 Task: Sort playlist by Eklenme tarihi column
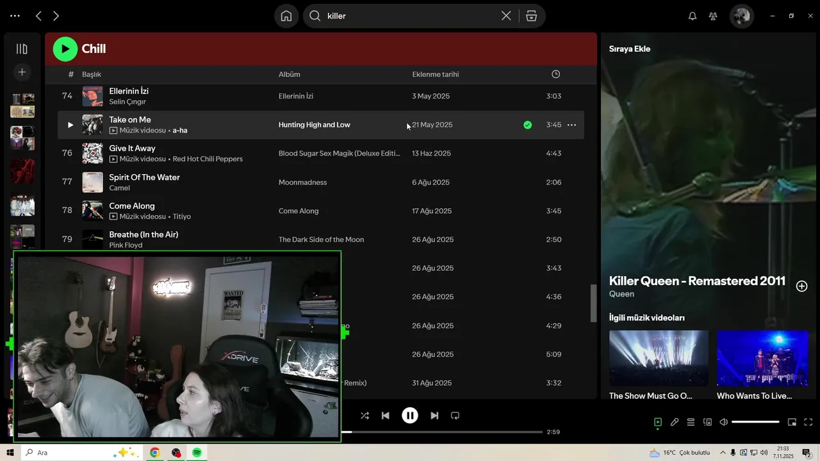(x=436, y=74)
